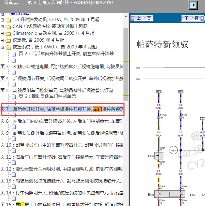Image resolution: width=205 pixels, height=206 pixels.
Task: Click the document icon beside 页 6
Action: [x=14, y=97]
